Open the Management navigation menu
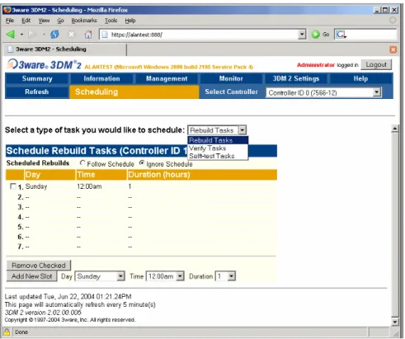The height and width of the screenshot is (339, 405). [x=167, y=78]
